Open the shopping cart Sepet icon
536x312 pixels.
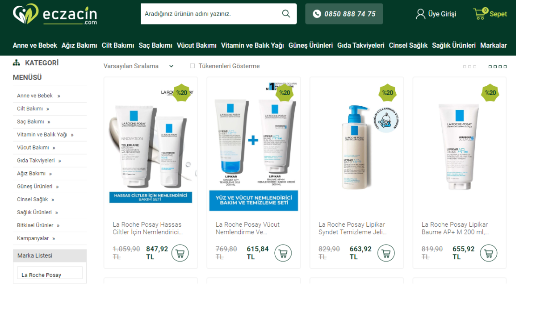(480, 13)
